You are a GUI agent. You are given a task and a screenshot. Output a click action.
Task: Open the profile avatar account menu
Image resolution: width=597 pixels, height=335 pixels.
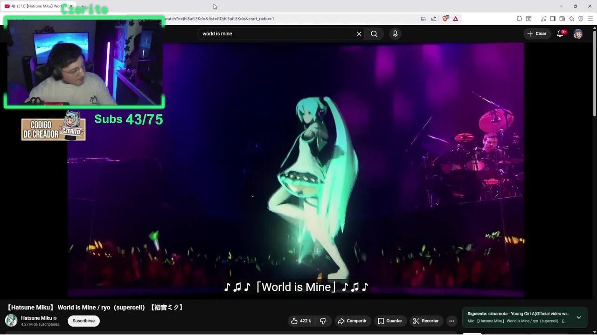(x=578, y=33)
